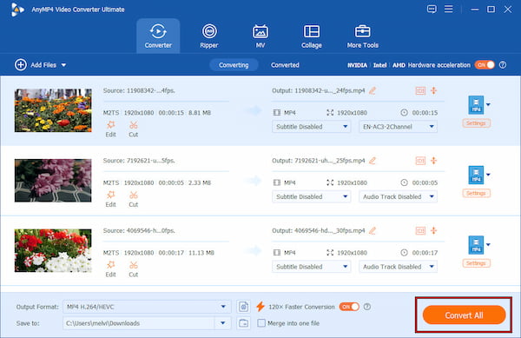Click the Add Files plus icon
Viewport: 521px width, 338px height.
[x=21, y=65]
